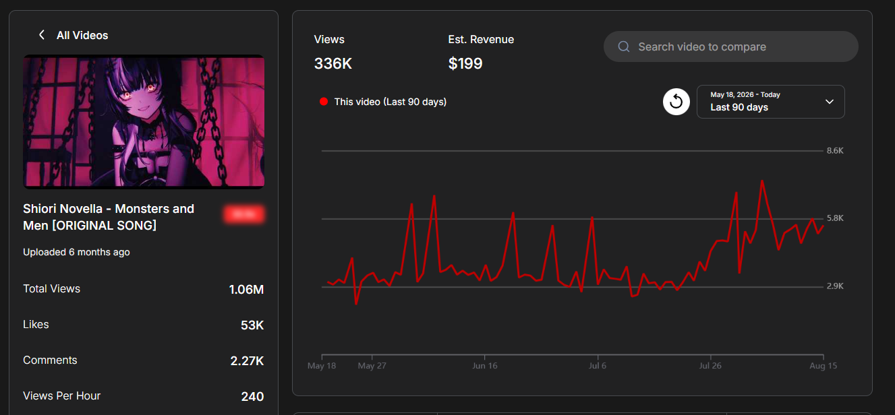895x415 pixels.
Task: Click the Est. Revenue metric heading
Action: [x=481, y=40]
